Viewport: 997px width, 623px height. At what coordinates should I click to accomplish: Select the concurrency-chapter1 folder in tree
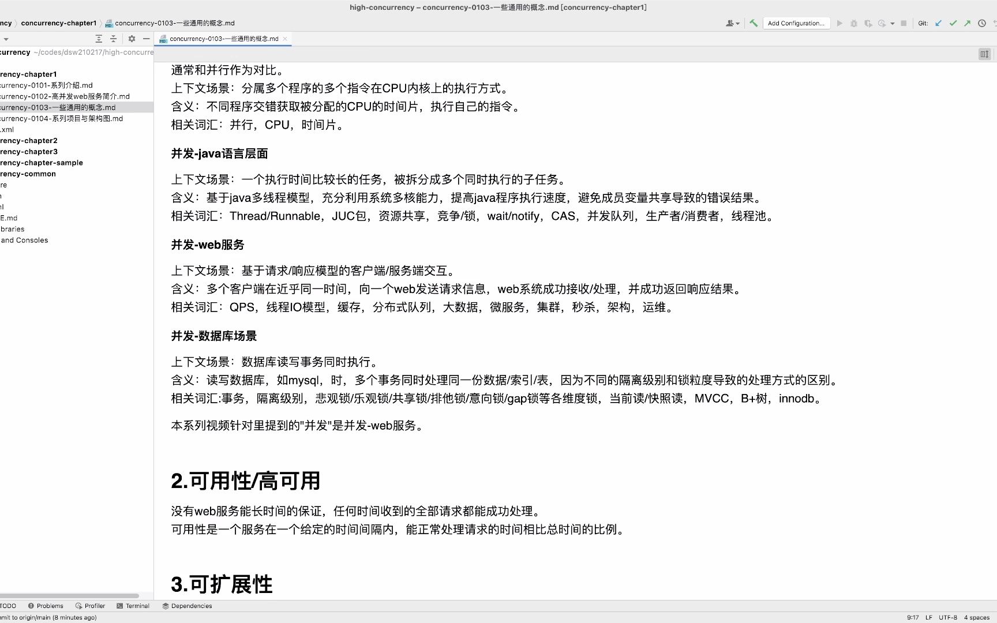click(28, 74)
